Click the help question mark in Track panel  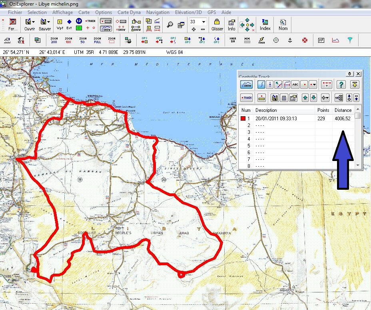(x=341, y=84)
